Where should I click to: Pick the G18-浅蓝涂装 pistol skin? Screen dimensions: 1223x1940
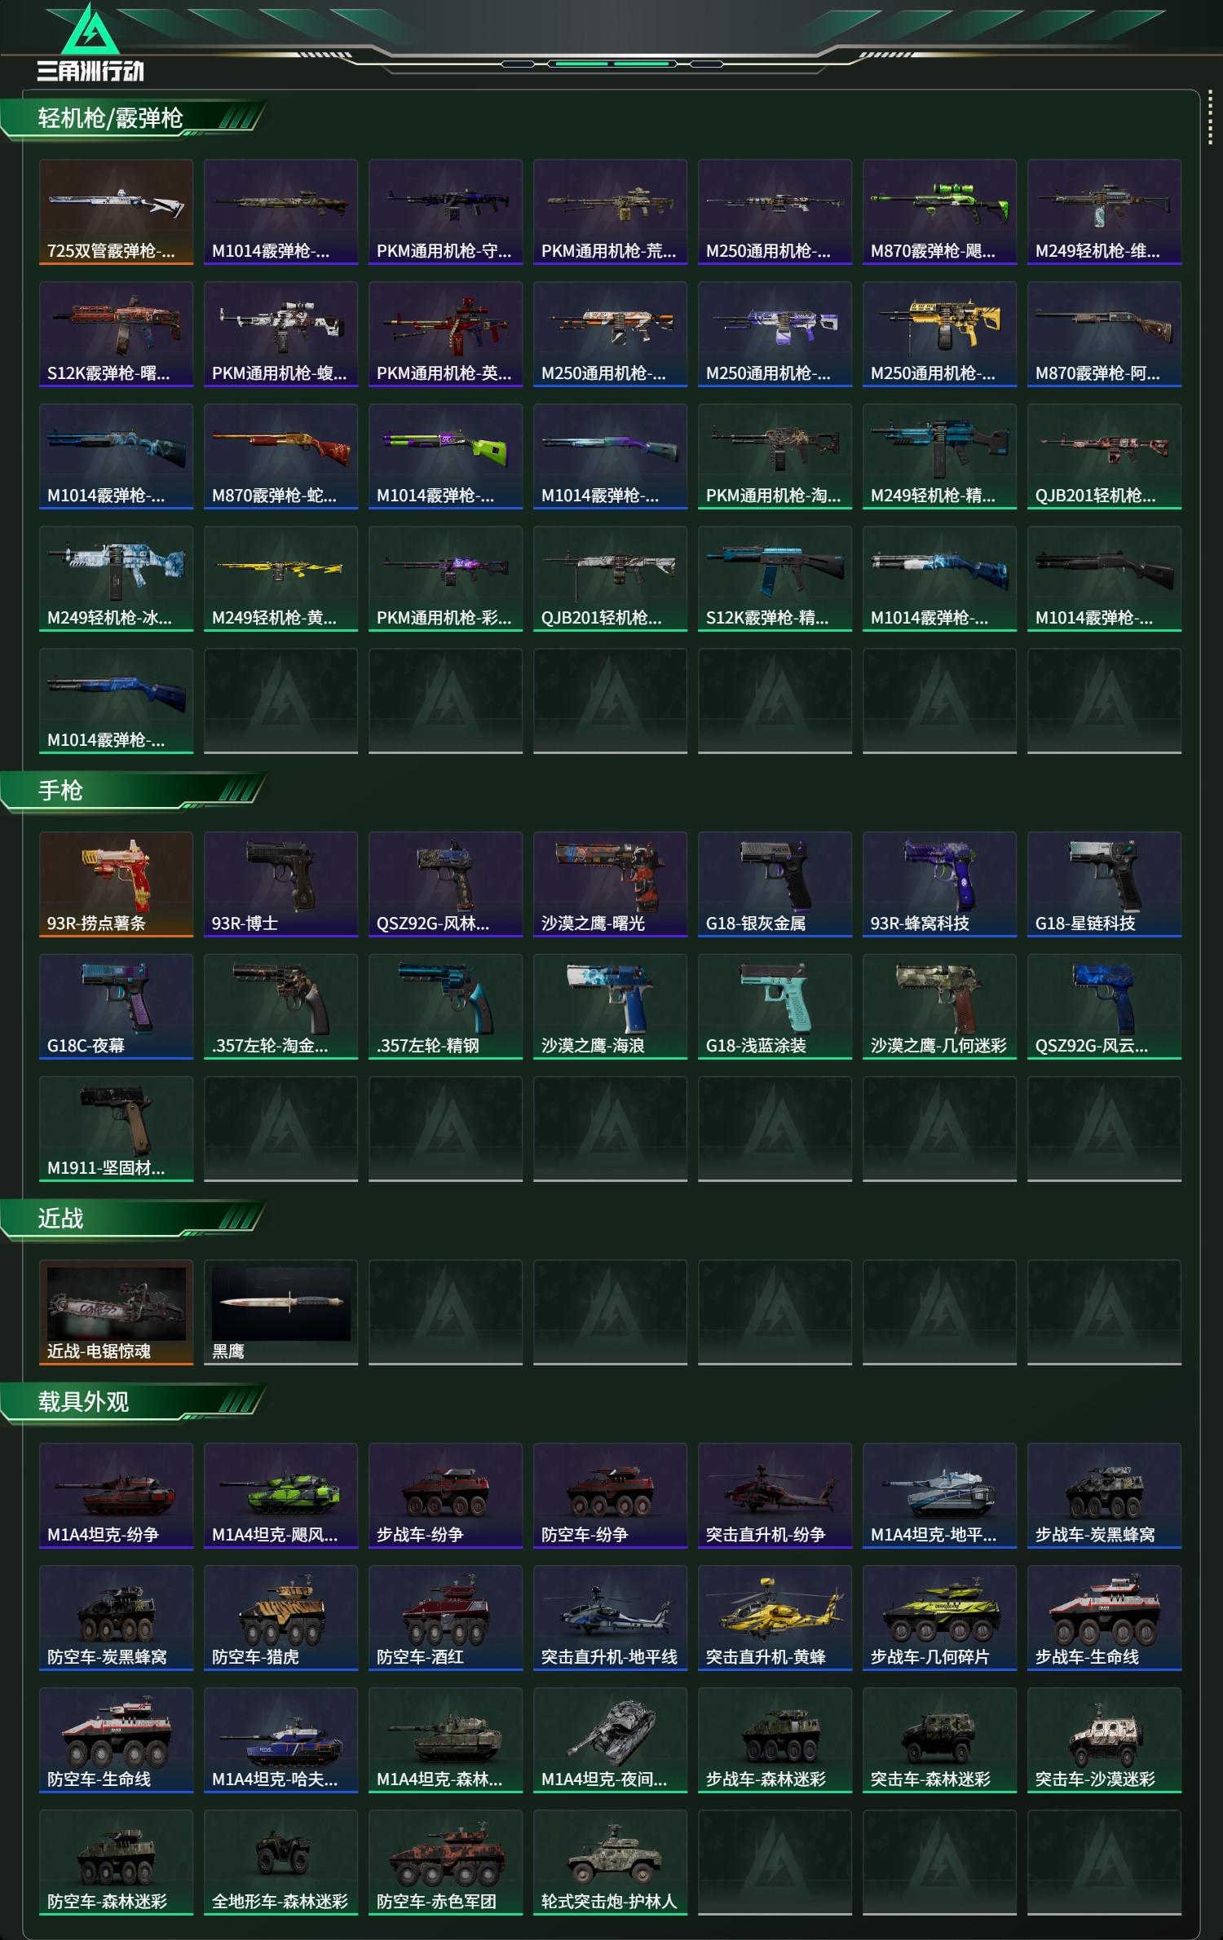[775, 1007]
